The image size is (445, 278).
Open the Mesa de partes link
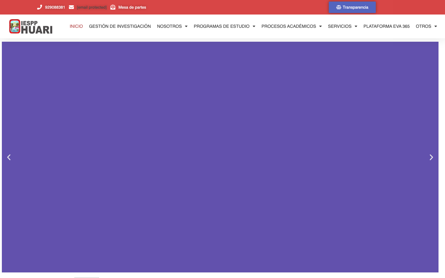(x=132, y=7)
